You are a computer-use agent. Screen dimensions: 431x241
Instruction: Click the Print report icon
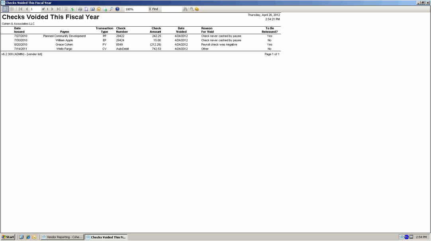pyautogui.click(x=80, y=9)
